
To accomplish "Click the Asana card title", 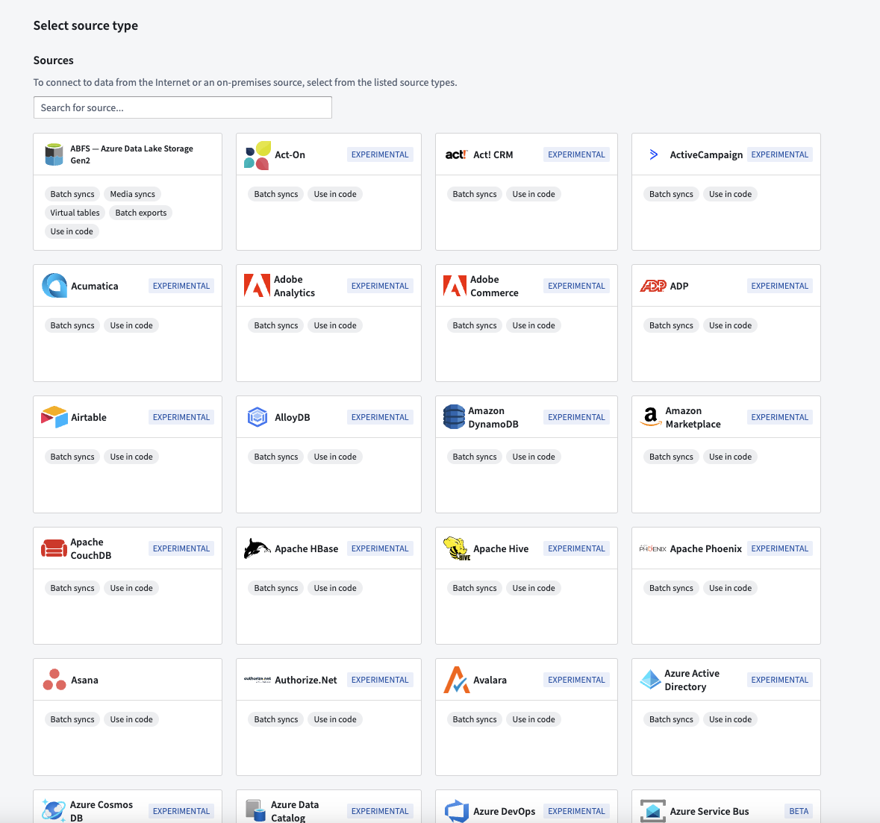I will [85, 680].
